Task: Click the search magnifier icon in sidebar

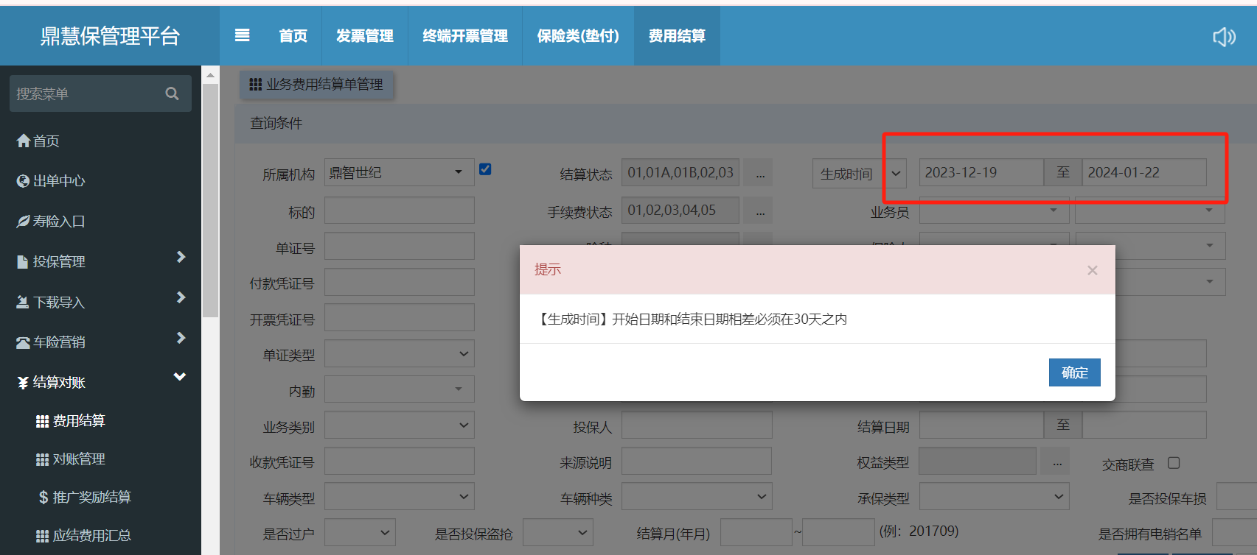Action: [172, 93]
